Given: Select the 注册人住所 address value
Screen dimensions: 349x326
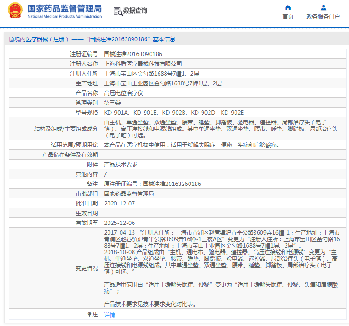Looking at the screenshot, I should click(152, 74).
